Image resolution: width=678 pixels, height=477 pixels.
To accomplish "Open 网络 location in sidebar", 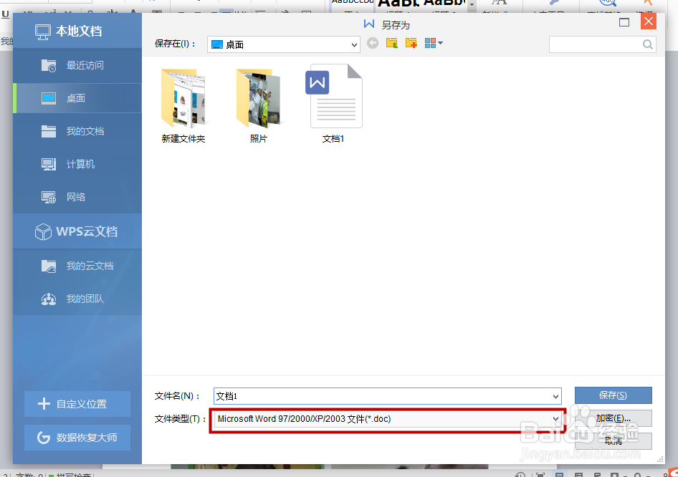I will coord(77,197).
